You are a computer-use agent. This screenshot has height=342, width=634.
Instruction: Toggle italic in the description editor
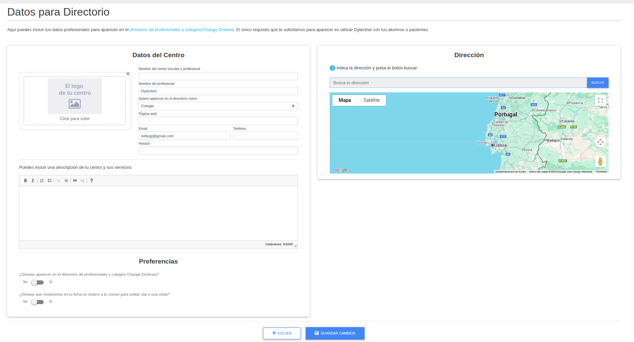click(33, 181)
